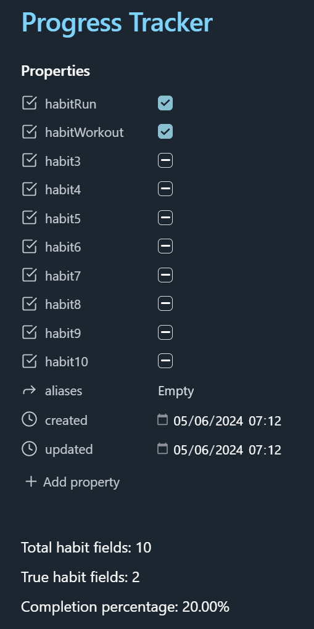Image resolution: width=314 pixels, height=629 pixels.
Task: Click the Progress Tracker title
Action: coord(117,22)
